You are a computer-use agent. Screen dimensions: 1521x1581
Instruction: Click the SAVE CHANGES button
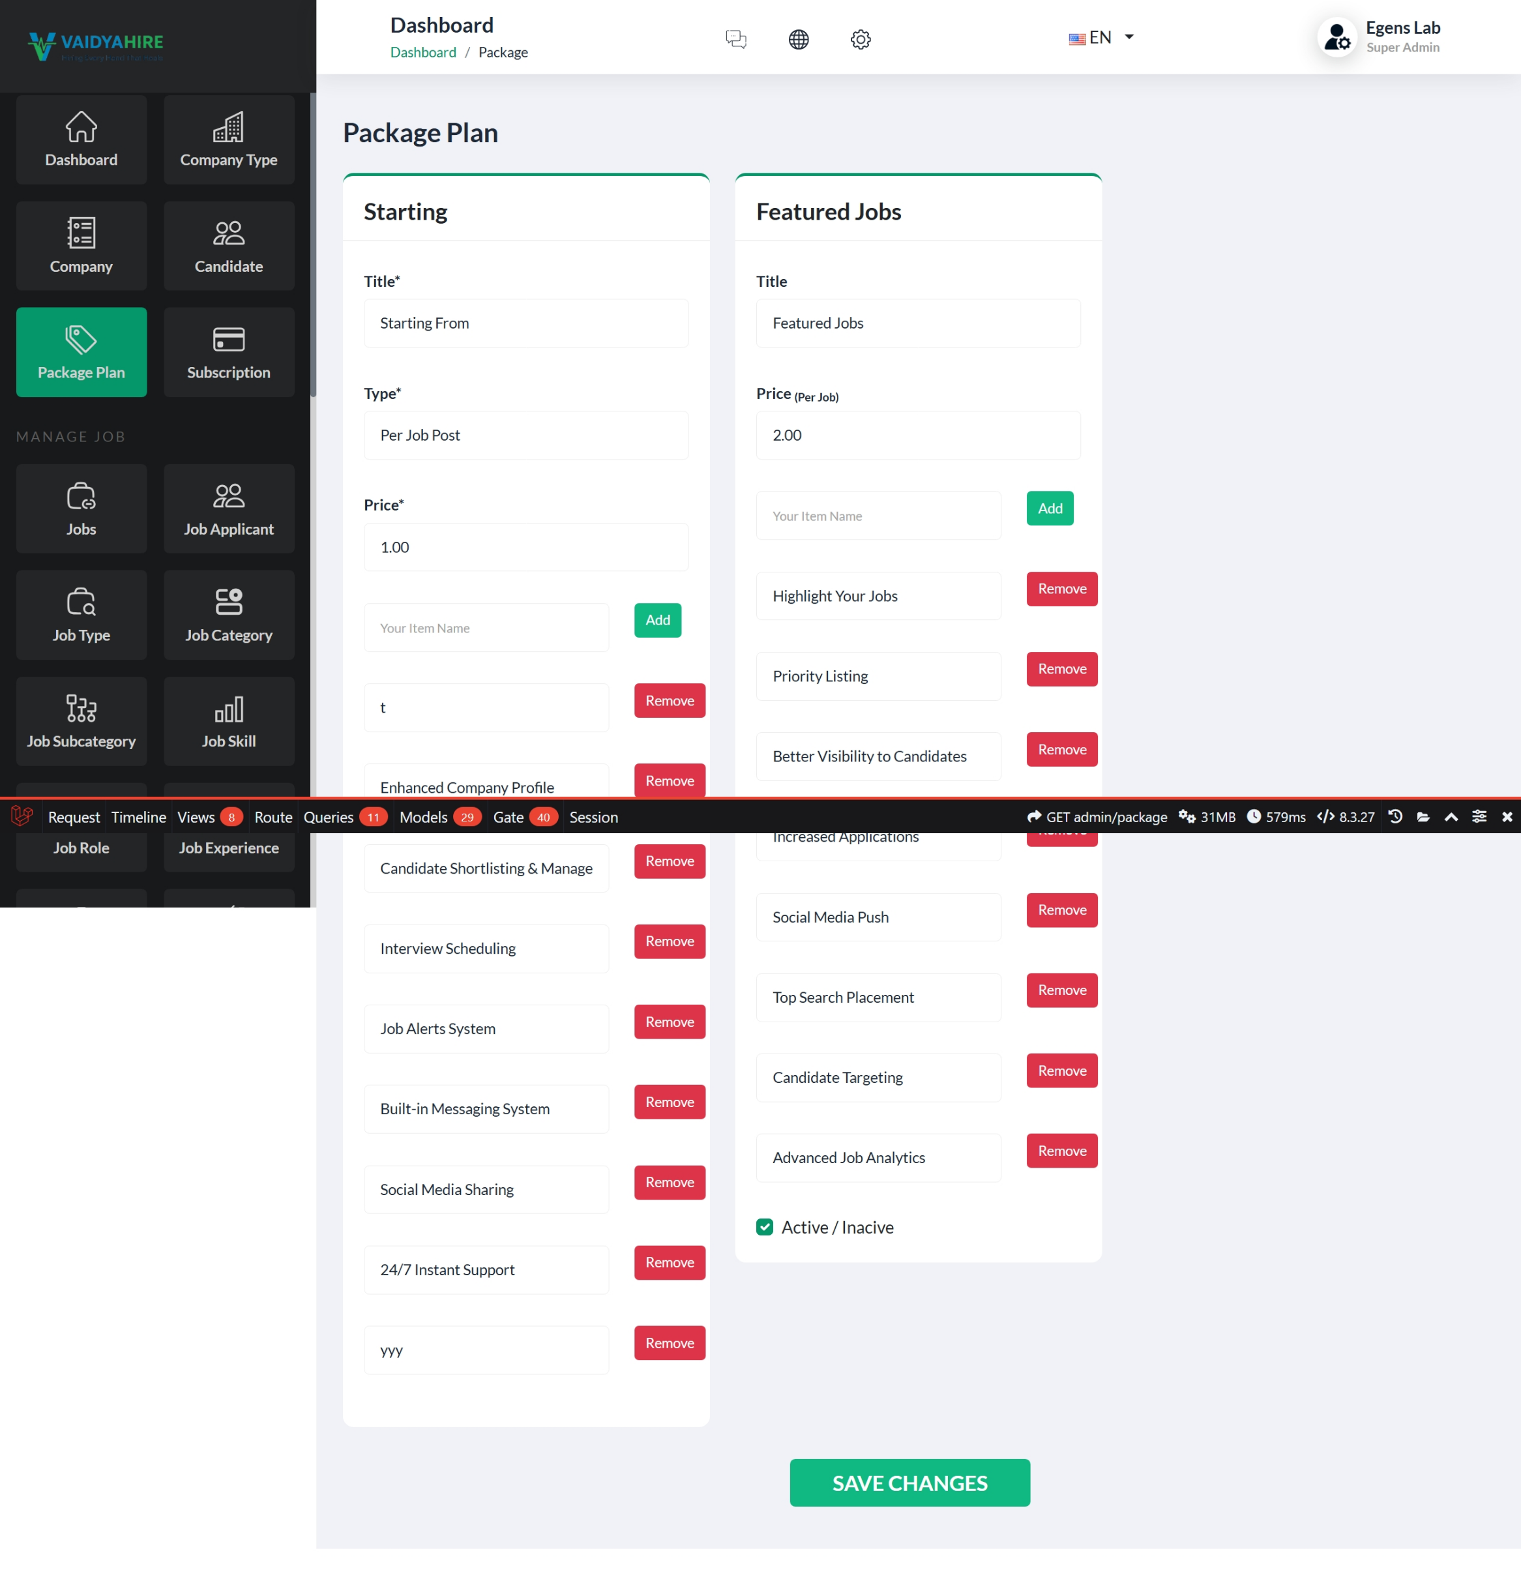point(909,1483)
